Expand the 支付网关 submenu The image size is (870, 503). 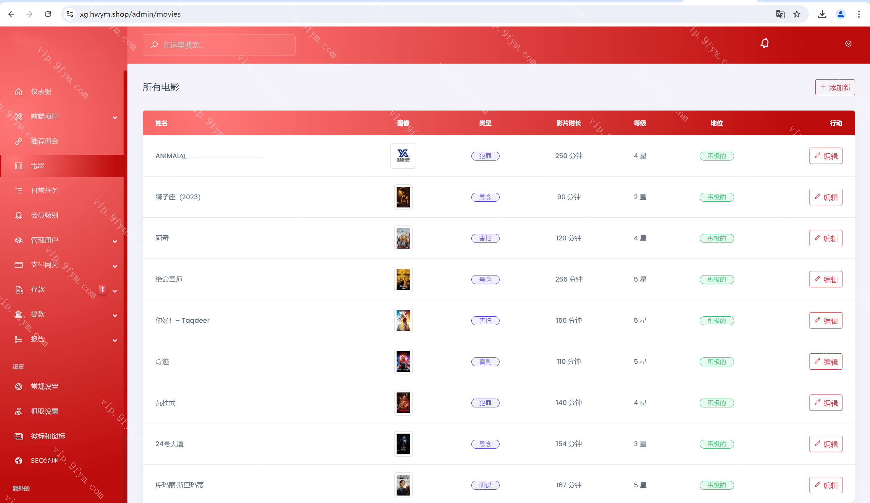115,266
